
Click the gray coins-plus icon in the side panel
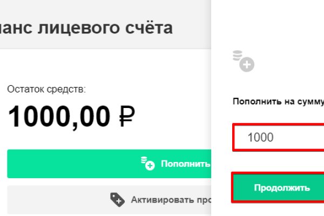pyautogui.click(x=242, y=60)
